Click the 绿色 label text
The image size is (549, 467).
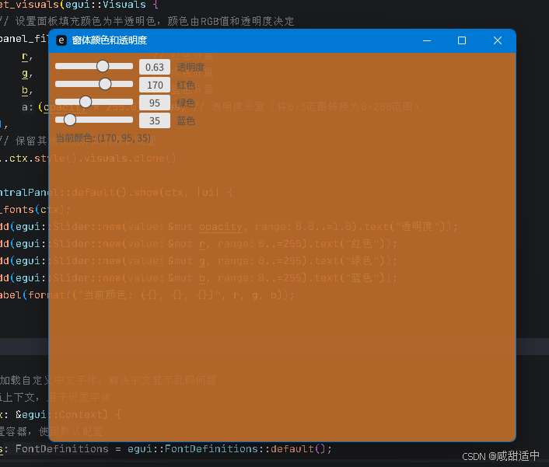coord(186,103)
